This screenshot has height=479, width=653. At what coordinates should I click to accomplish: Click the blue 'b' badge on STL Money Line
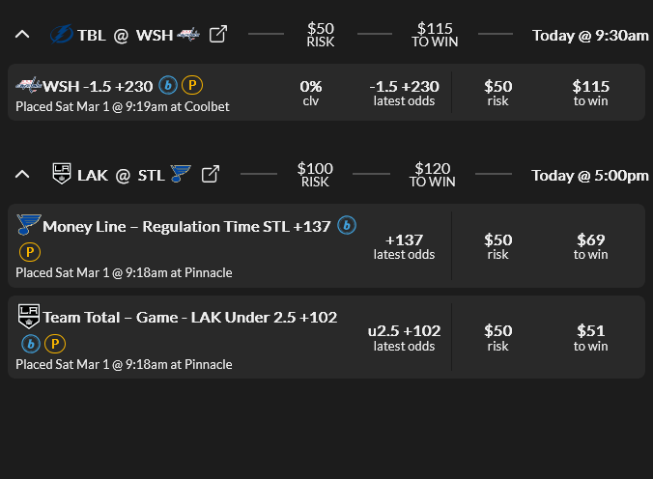346,226
